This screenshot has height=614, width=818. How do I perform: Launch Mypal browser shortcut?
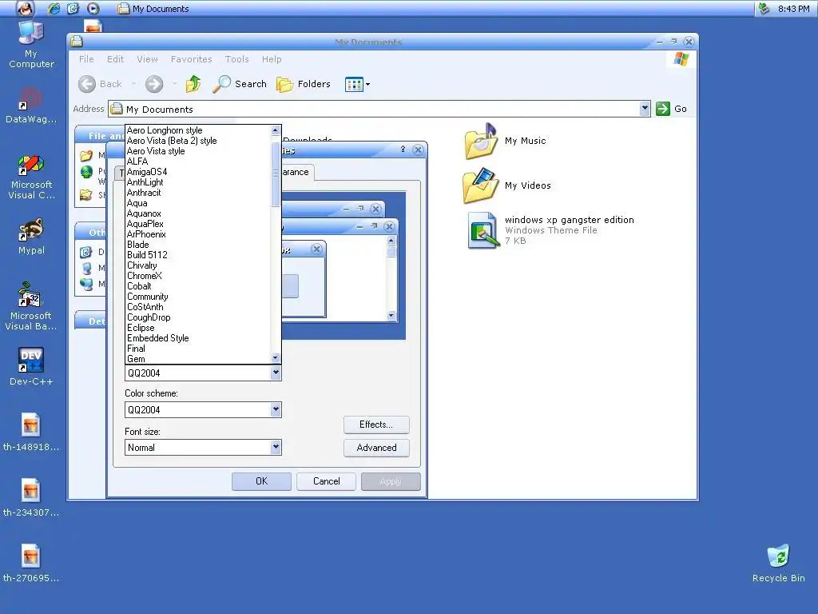[x=31, y=237]
